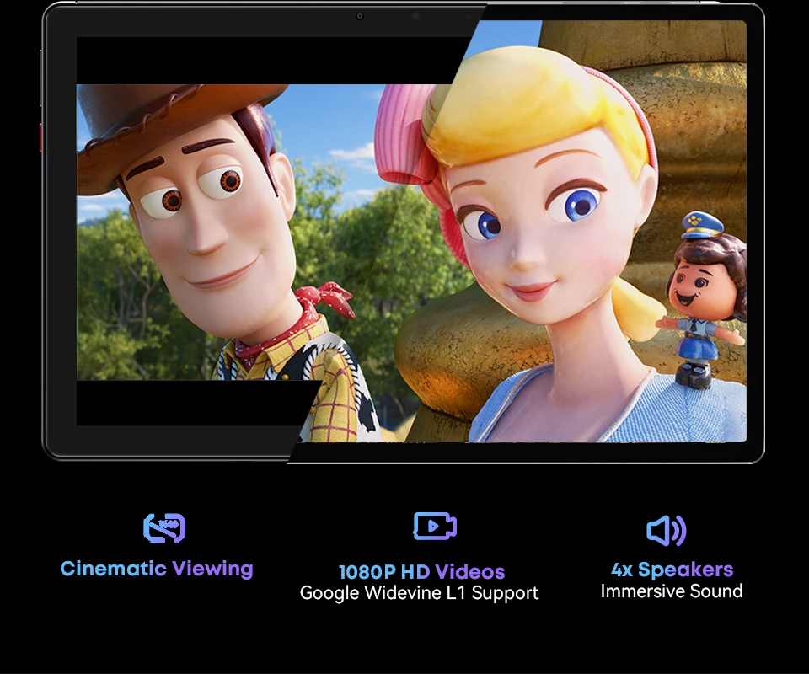Select the 1080P HD Videos heading
This screenshot has width=809, height=674.
click(x=421, y=572)
